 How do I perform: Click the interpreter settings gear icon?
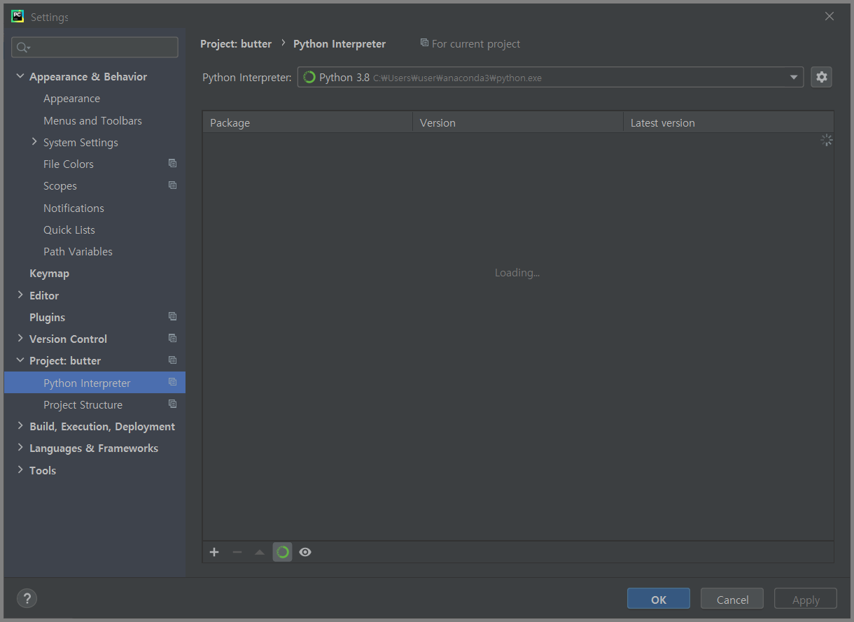tap(822, 77)
